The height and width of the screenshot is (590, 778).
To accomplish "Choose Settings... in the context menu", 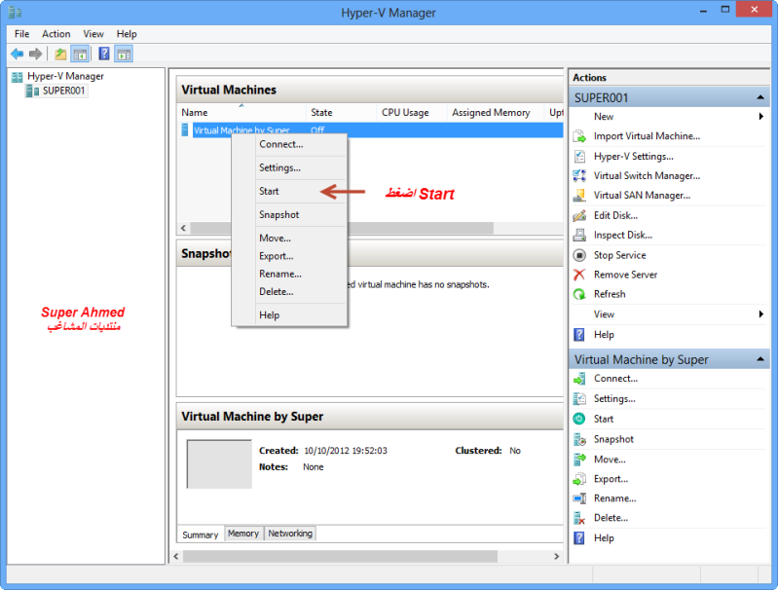I will pyautogui.click(x=289, y=167).
